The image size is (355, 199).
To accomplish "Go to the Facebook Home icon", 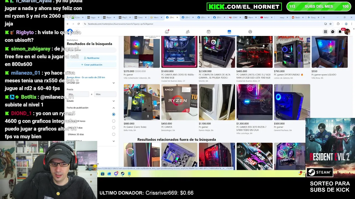I will click(167, 32).
